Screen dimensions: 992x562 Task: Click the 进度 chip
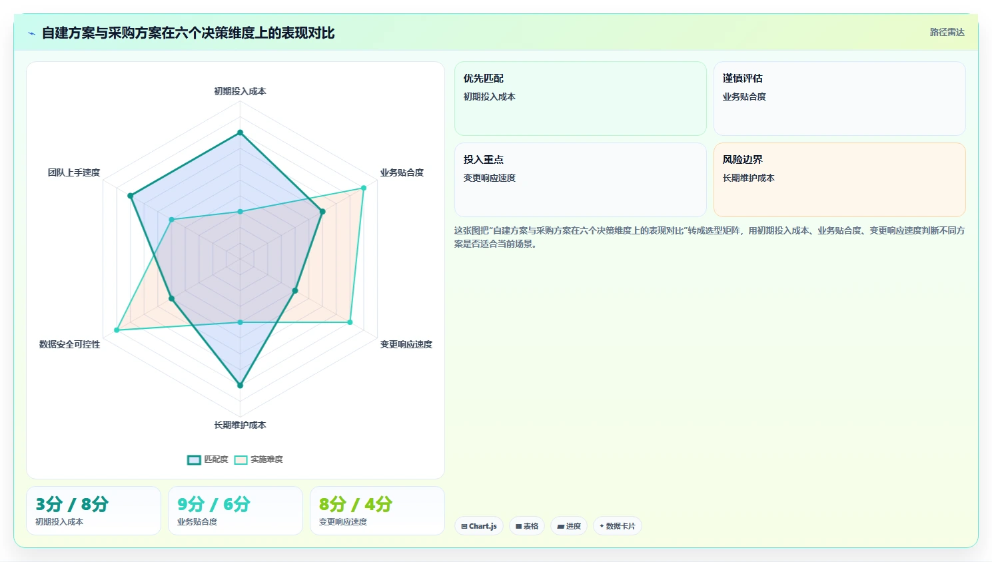(569, 526)
